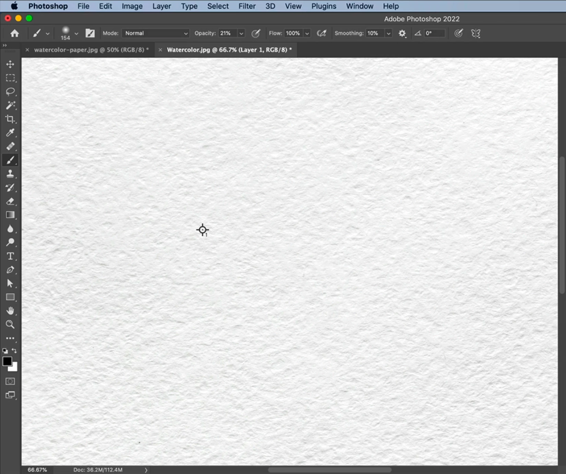Select the Clone Stamp tool

pyautogui.click(x=10, y=174)
